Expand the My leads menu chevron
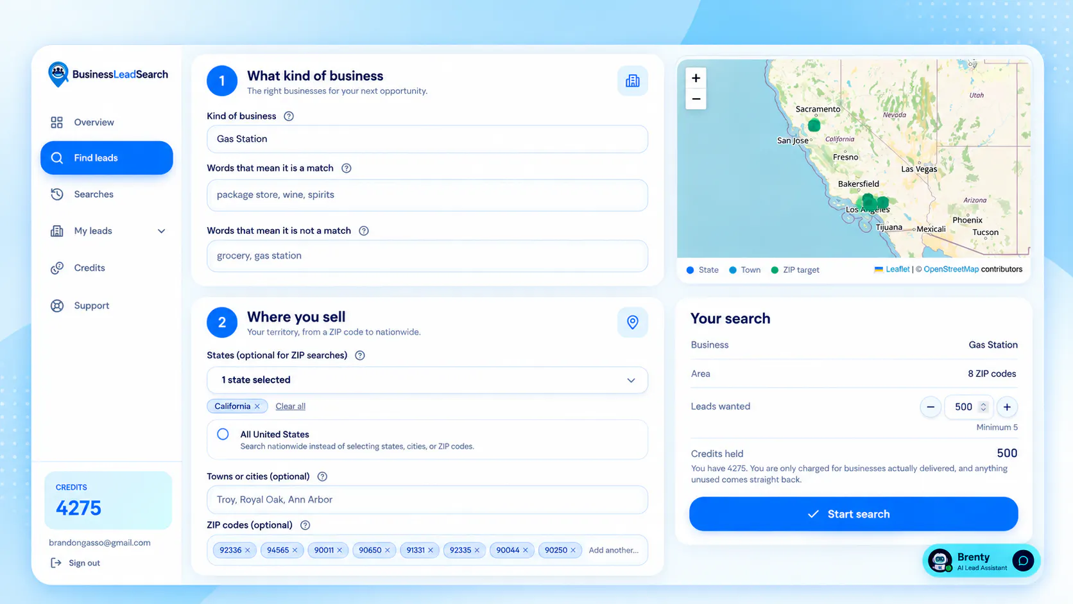This screenshot has height=604, width=1073. [162, 231]
